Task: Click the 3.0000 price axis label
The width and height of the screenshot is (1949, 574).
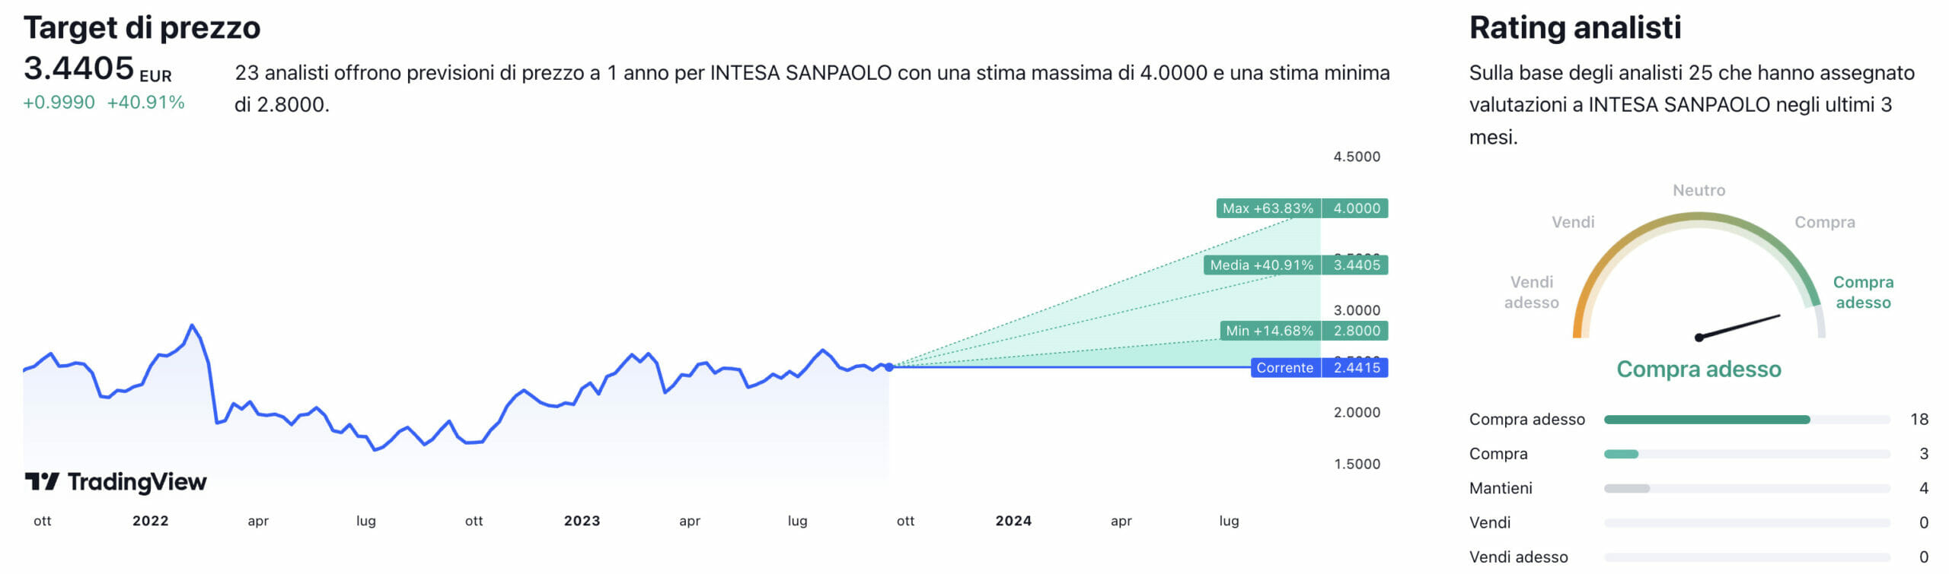Action: tap(1357, 310)
